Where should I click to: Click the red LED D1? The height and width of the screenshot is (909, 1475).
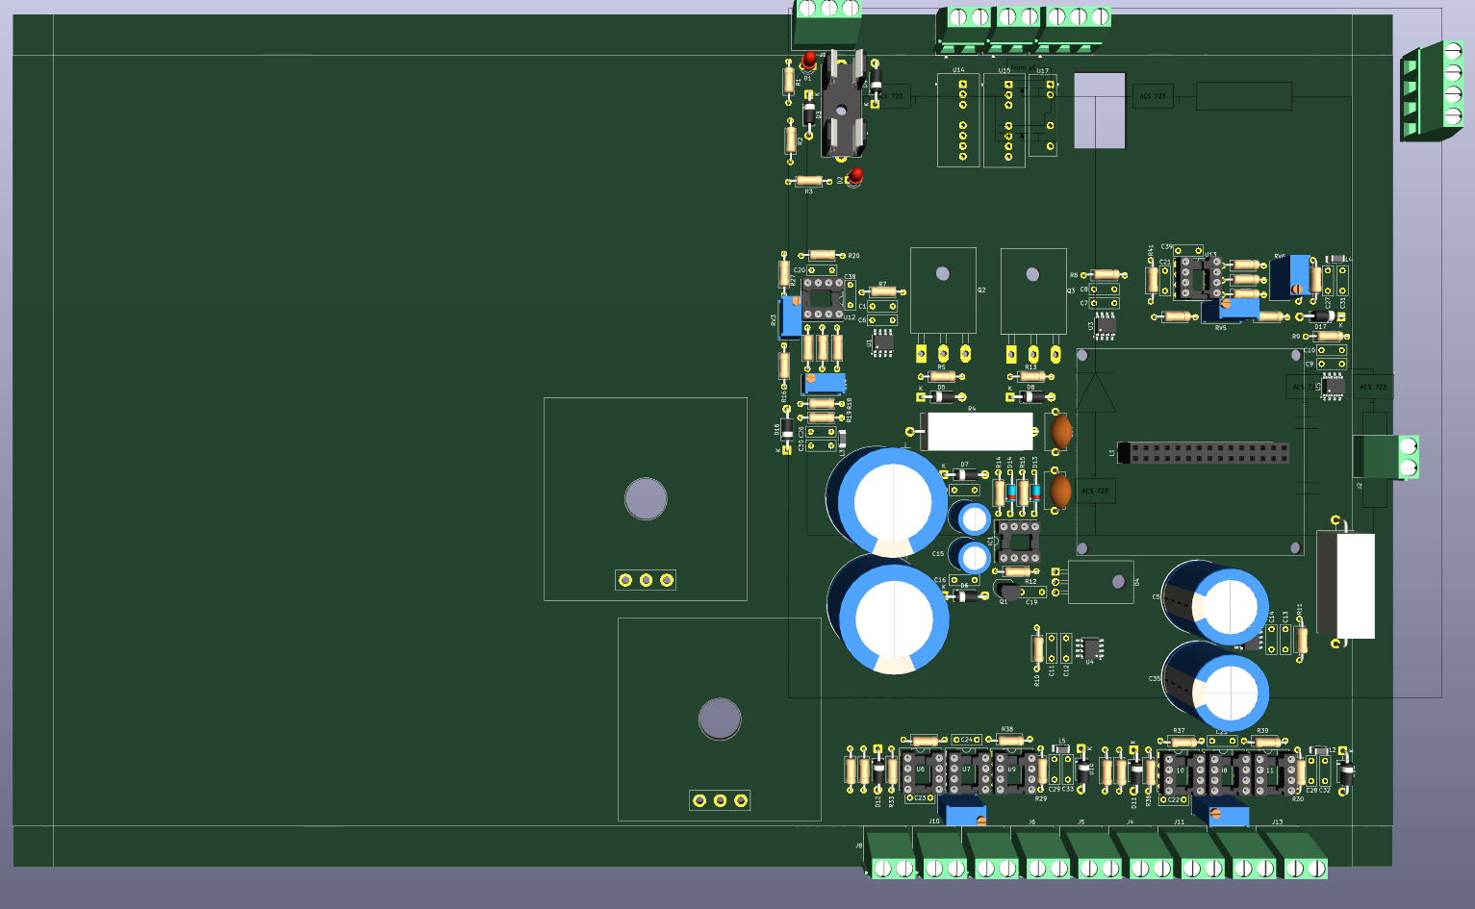[x=809, y=62]
